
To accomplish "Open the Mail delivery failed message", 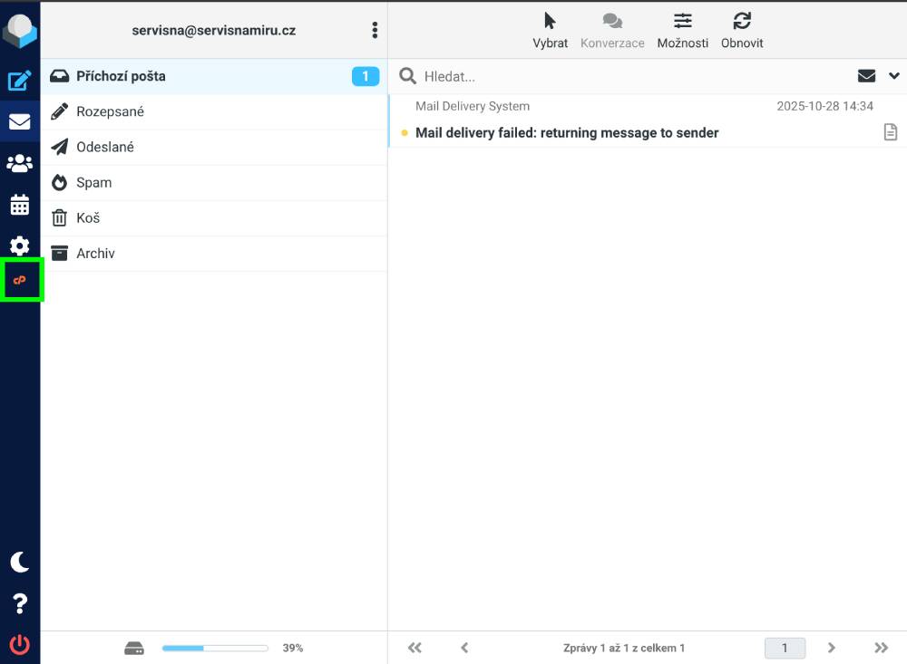I will [x=567, y=133].
